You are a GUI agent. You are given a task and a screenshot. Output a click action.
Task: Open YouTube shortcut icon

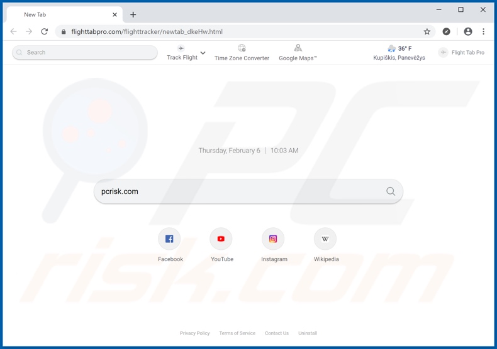point(221,239)
